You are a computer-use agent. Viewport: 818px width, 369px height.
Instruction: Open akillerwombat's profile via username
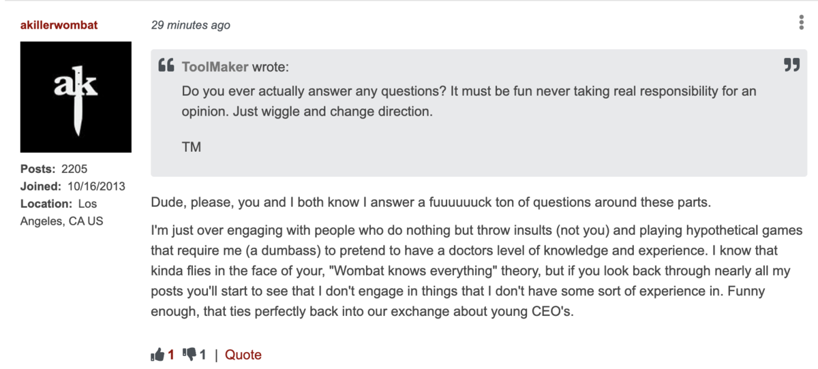pos(59,25)
